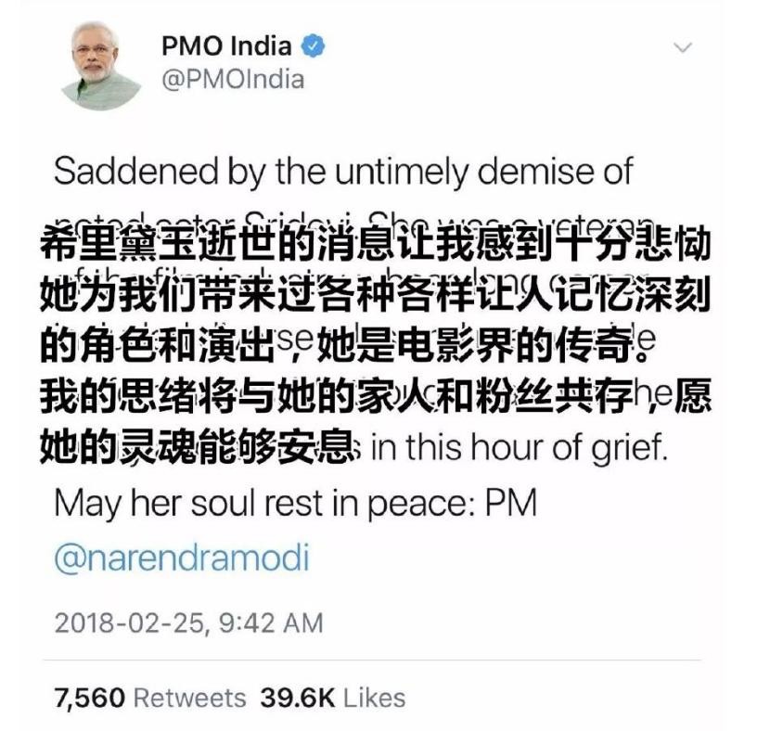View the 39.6K Likes list

(x=333, y=699)
